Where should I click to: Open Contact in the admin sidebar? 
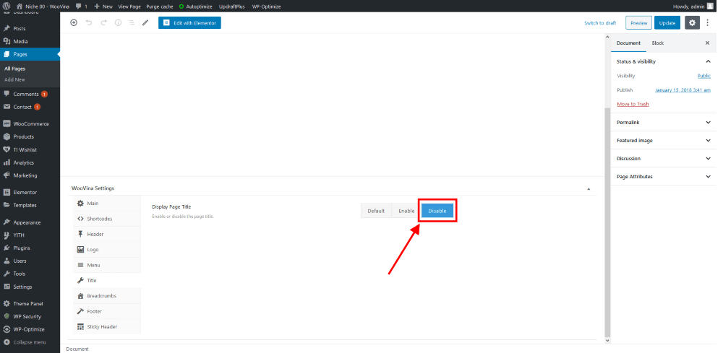(30, 107)
